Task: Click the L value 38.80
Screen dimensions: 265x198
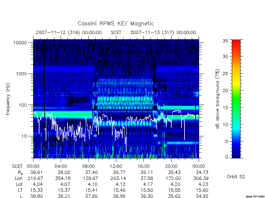Action: (36, 196)
